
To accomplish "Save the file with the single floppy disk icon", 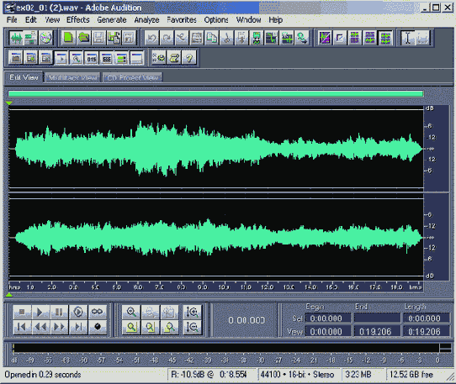I will [x=99, y=38].
